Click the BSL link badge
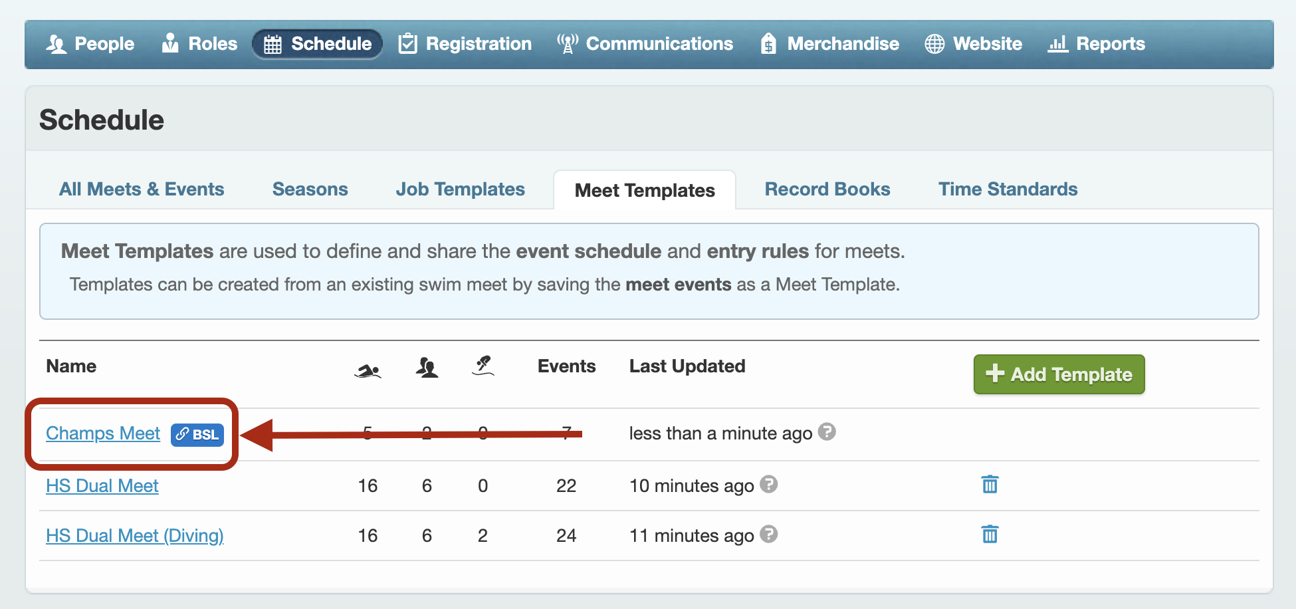1296x609 pixels. point(197,435)
